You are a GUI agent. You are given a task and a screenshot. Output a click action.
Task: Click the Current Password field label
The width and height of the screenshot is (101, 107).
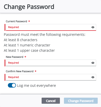click(16, 21)
